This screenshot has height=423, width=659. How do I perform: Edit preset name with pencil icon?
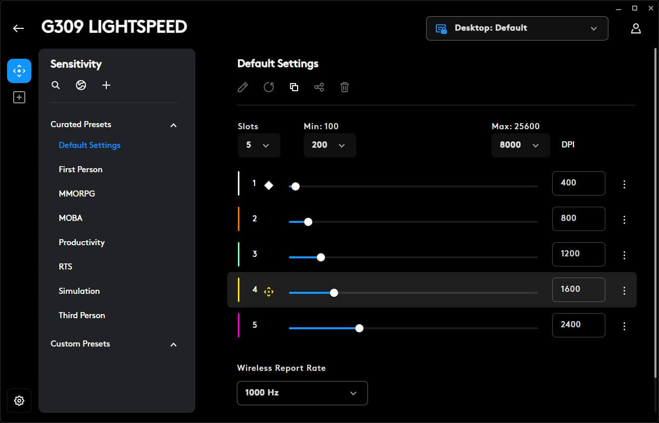[243, 87]
